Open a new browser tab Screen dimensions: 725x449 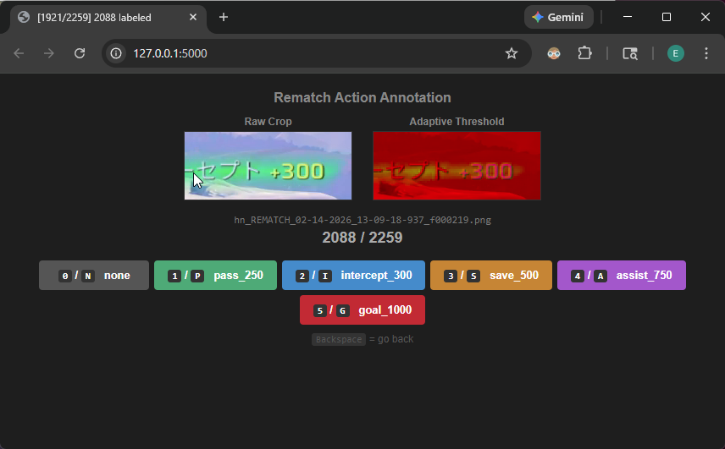pyautogui.click(x=224, y=17)
